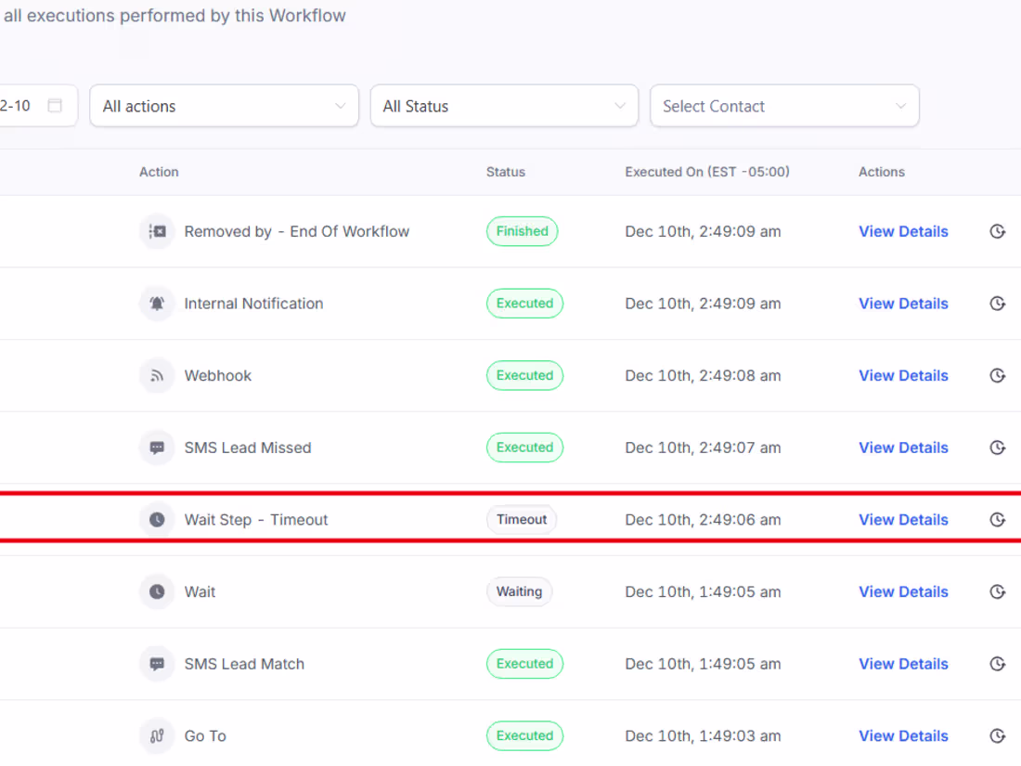
Task: Click the Webhook action row icon
Action: click(x=157, y=376)
